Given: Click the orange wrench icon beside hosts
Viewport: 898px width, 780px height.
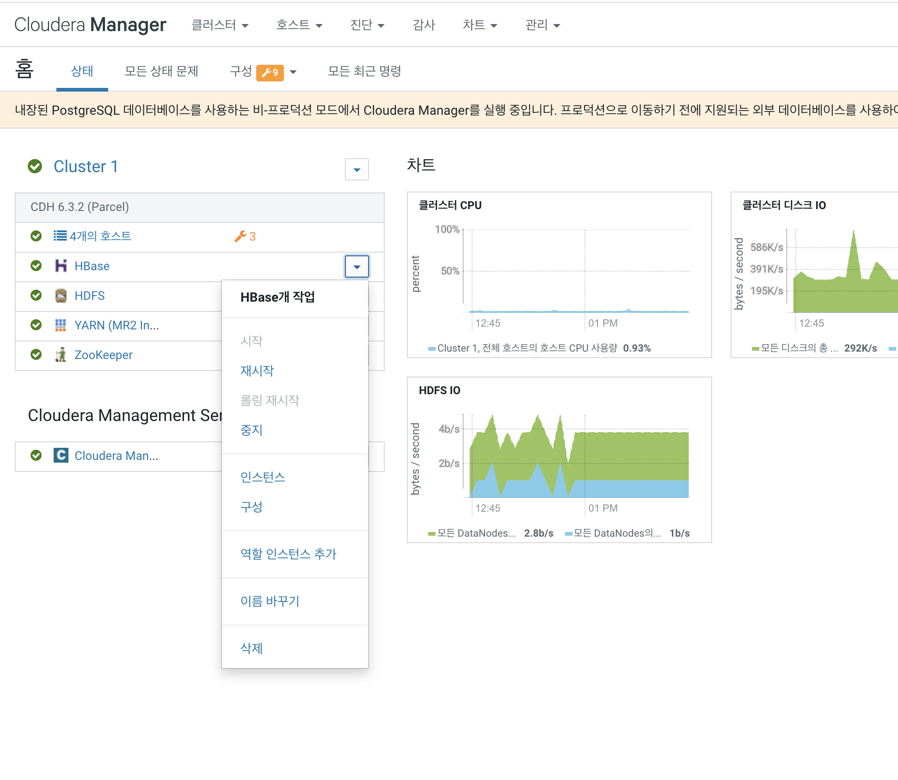Looking at the screenshot, I should [x=240, y=236].
